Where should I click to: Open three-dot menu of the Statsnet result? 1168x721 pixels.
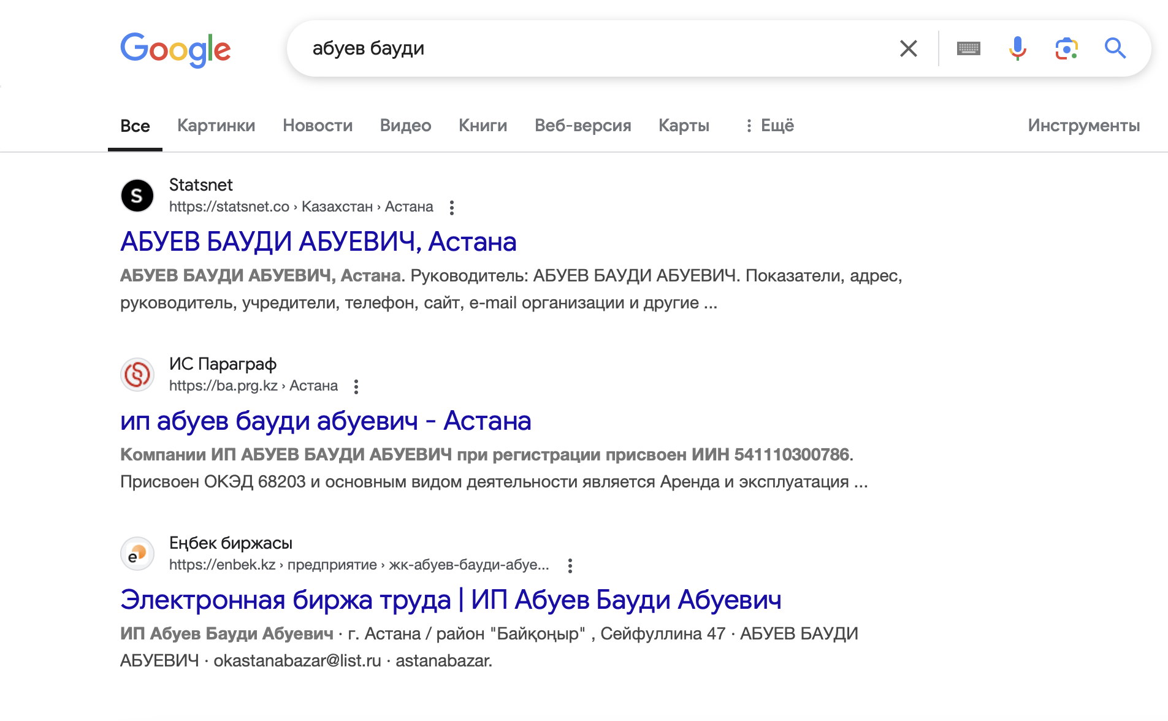pos(452,207)
